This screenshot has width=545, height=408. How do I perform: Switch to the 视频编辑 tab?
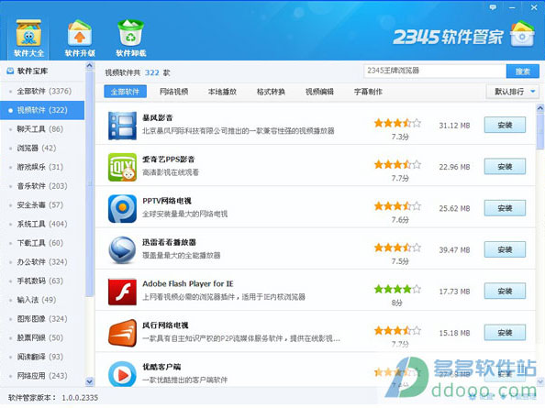coord(319,92)
